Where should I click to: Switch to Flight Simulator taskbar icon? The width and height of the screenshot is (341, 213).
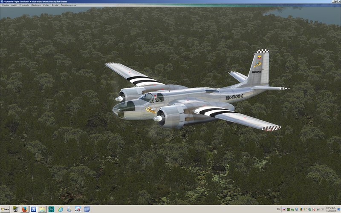33,209
